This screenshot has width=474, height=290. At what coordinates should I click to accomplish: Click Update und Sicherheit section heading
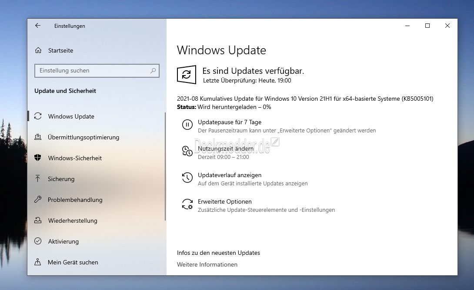pos(65,91)
